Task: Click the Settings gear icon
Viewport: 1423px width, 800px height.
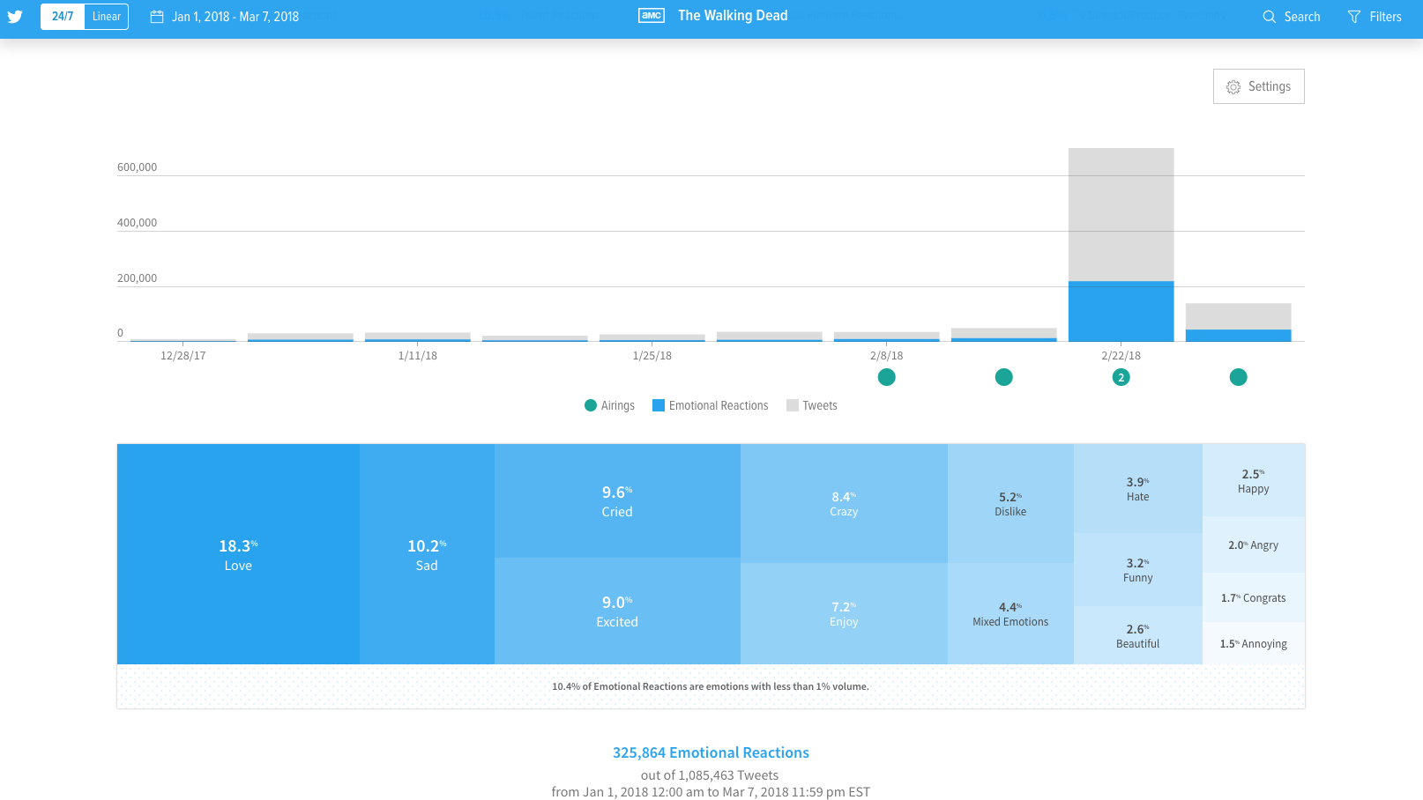Action: 1233,86
